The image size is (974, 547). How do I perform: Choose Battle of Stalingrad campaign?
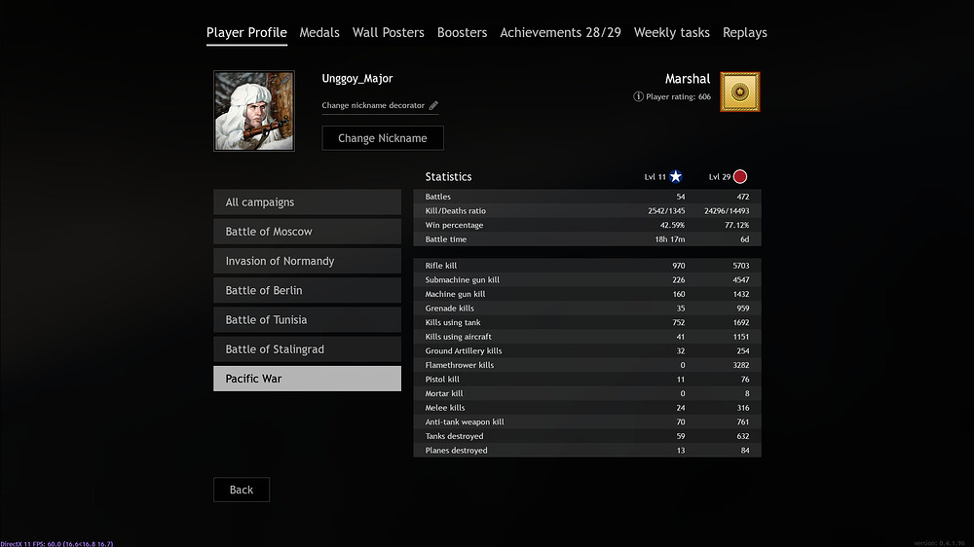tap(307, 348)
